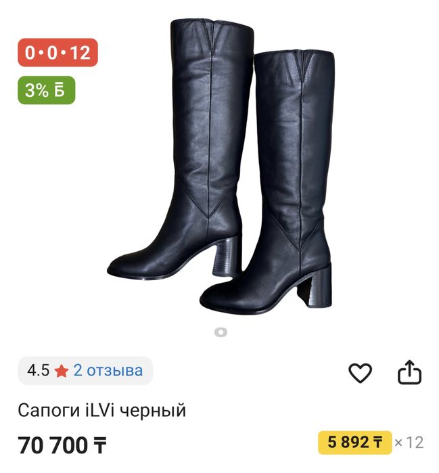This screenshot has height=473, width=439.
Task: Tap the 4.5 rating score
Action: [x=38, y=370]
